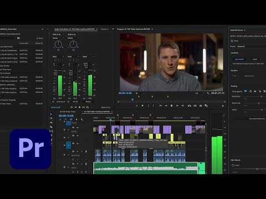Select the Razor tool in toolbar

point(51,127)
